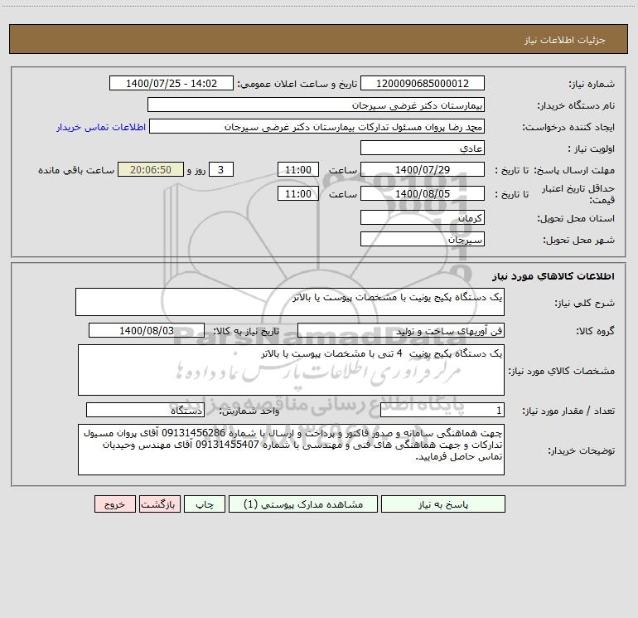Click response deadline time 11:00 field
638x618 pixels.
pos(297,169)
